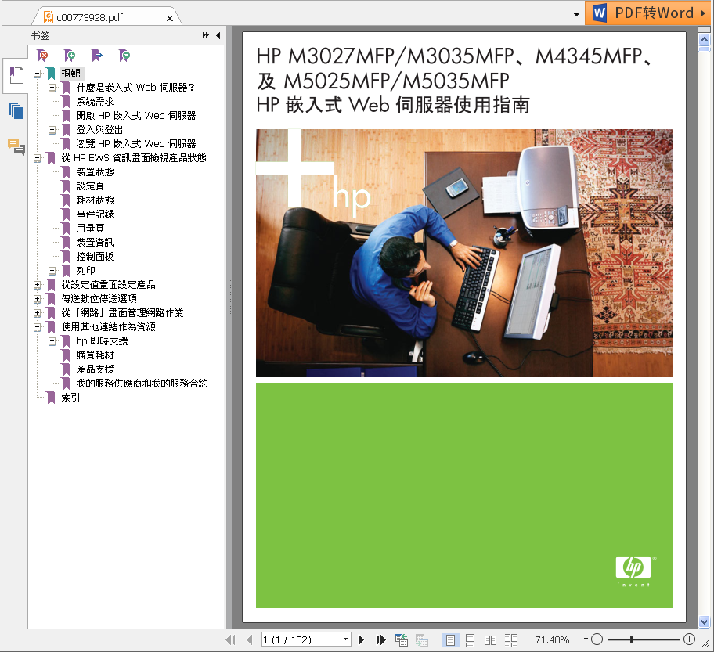Collapse 使用其他連結作為資源 bookmark

[x=38, y=327]
